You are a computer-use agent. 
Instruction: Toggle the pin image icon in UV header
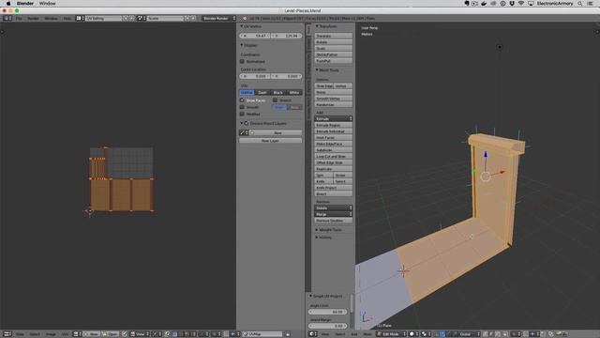125,334
